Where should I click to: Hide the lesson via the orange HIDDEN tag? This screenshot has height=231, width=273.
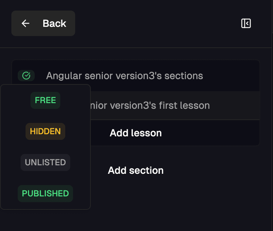pyautogui.click(x=45, y=131)
